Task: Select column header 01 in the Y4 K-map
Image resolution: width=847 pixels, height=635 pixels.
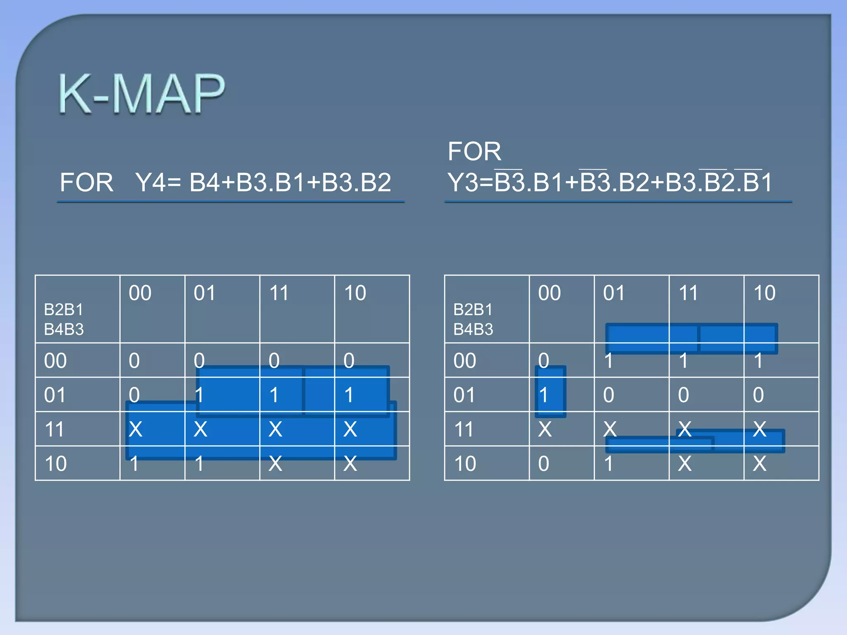Action: coord(222,309)
